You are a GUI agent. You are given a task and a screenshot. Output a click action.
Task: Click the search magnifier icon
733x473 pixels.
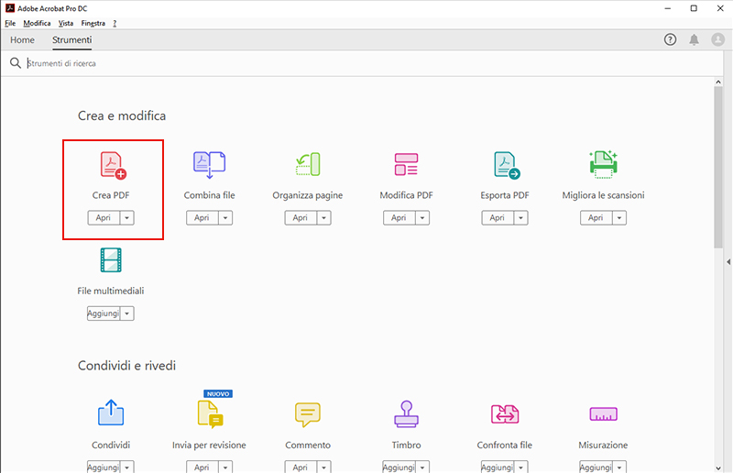point(16,63)
